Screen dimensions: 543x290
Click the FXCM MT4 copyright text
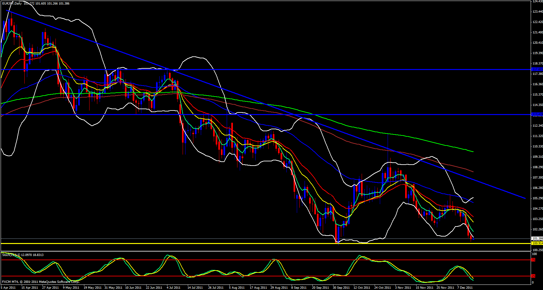[41, 282]
